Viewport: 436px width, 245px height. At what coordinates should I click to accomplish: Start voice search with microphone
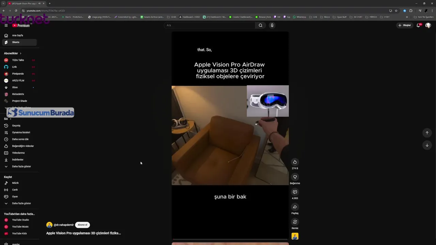tap(272, 25)
